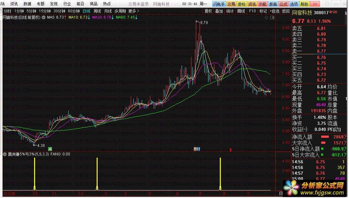Click the 净流入额 2868万 row
The width and height of the screenshot is (349, 198).
click(319, 137)
